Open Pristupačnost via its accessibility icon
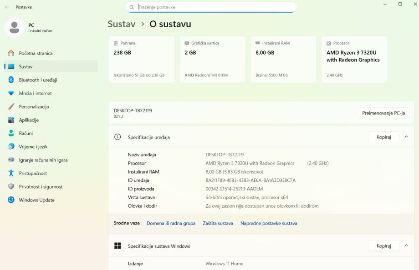The width and height of the screenshot is (419, 270). pos(11,173)
